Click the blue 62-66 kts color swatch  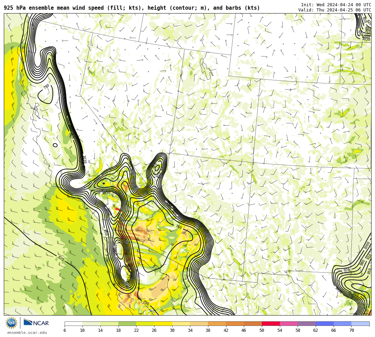(325, 323)
